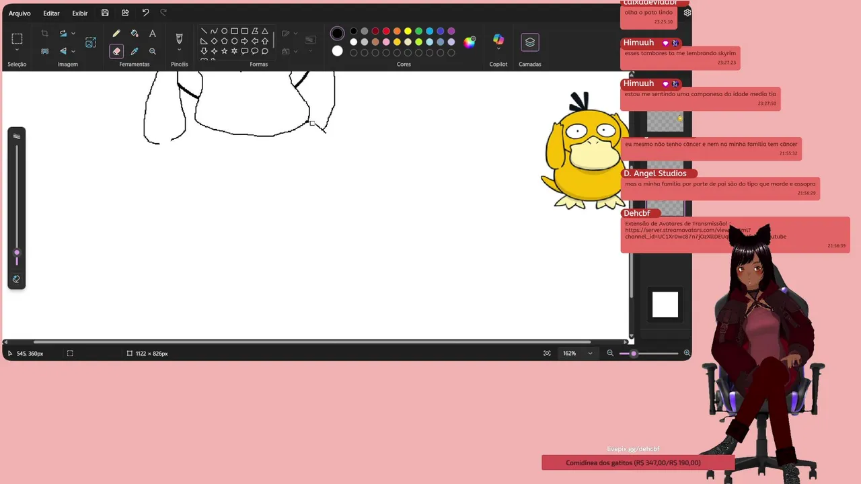Pick the green palette swatch
Screen dimensions: 861x484
coord(418,31)
